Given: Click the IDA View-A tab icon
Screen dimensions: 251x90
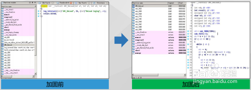Looking at the screenshot, I should (40, 3).
